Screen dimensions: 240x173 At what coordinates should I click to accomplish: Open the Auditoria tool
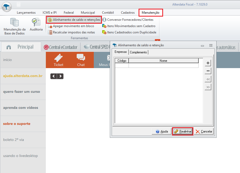[36, 24]
